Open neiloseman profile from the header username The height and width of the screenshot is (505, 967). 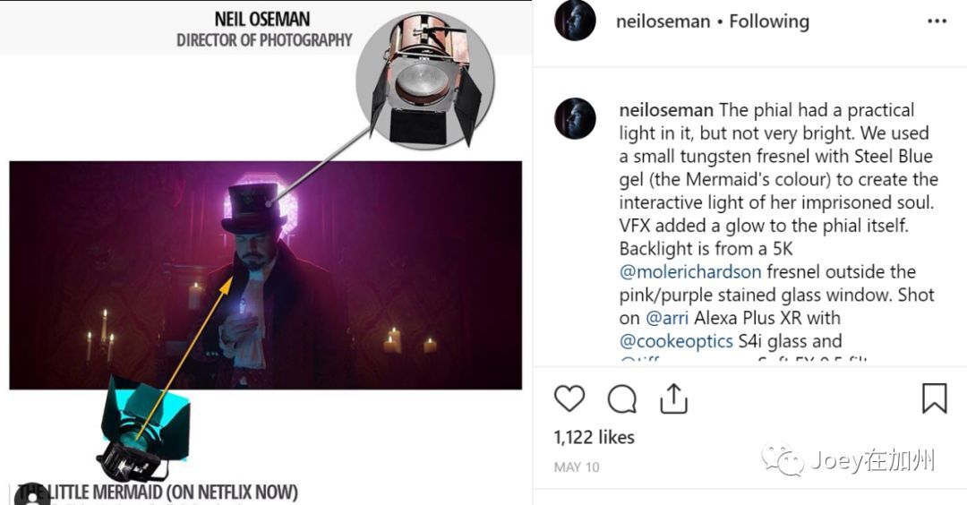coord(664,21)
